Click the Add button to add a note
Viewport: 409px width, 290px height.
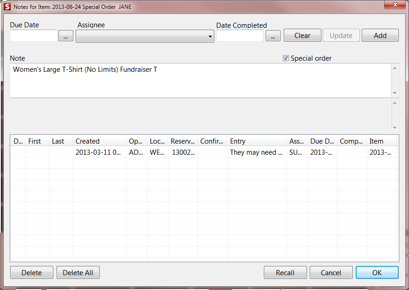[380, 35]
